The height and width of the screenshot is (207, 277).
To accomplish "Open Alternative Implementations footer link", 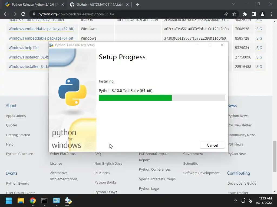I will [64, 176].
